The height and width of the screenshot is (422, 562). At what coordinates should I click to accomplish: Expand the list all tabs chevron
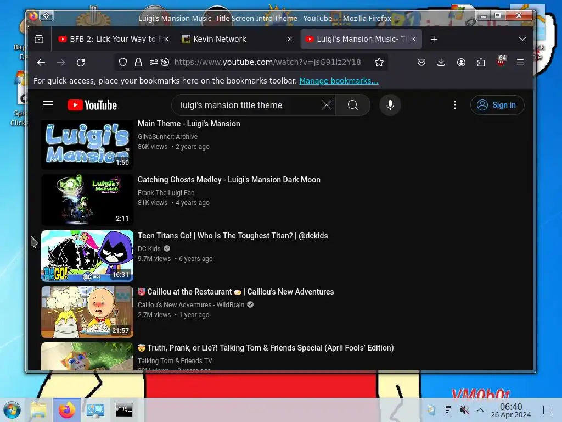click(522, 39)
